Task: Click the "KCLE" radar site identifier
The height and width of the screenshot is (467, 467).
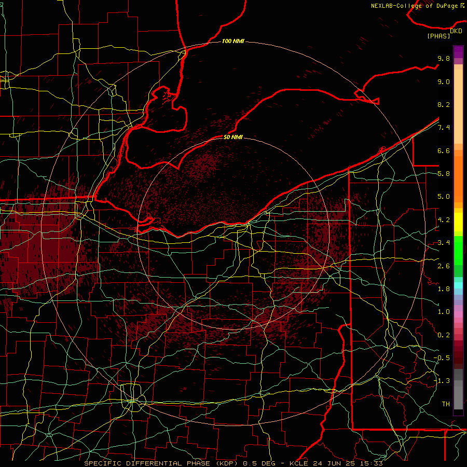Action: click(299, 463)
